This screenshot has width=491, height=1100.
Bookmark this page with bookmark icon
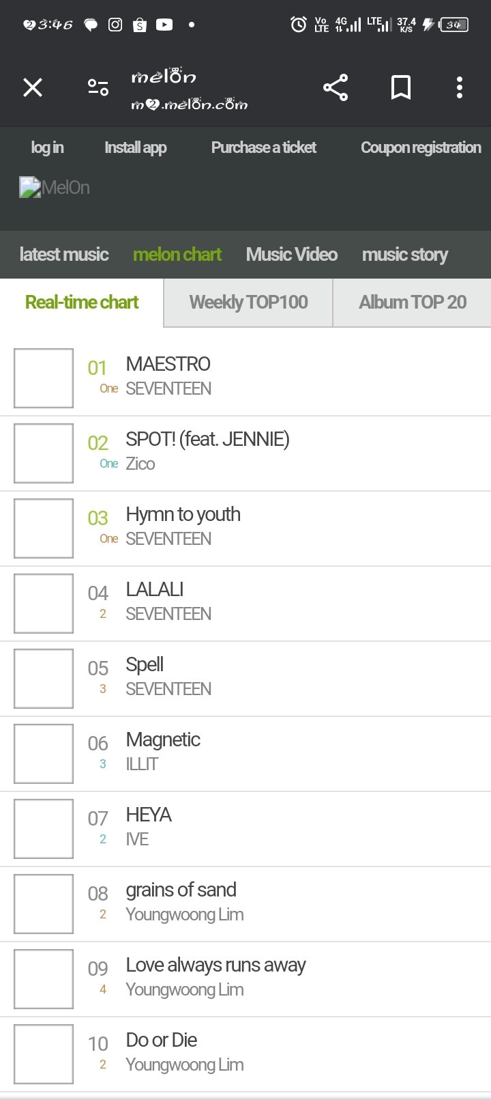[x=401, y=87]
